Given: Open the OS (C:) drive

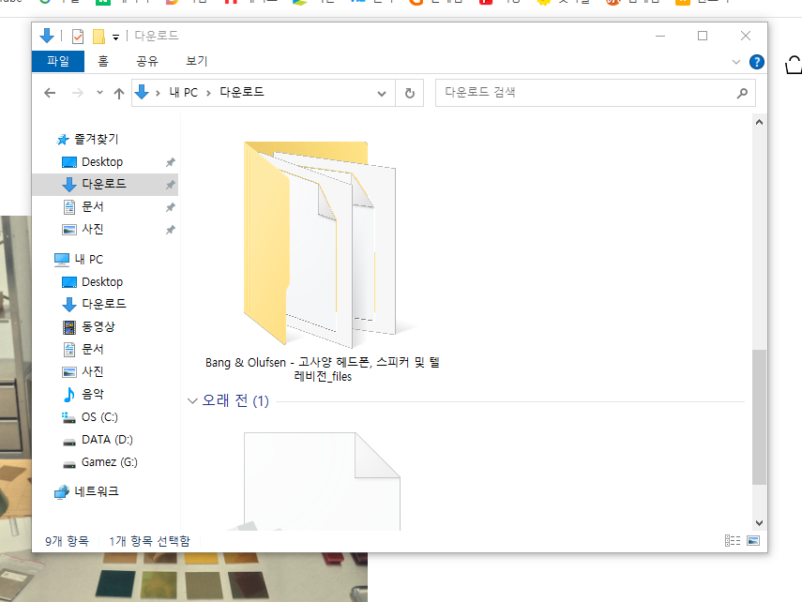Looking at the screenshot, I should coord(99,417).
